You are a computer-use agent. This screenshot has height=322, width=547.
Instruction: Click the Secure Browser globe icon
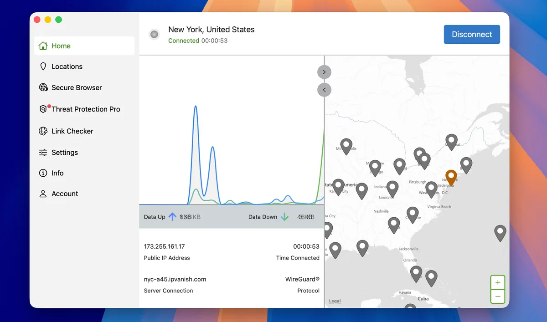click(x=43, y=87)
